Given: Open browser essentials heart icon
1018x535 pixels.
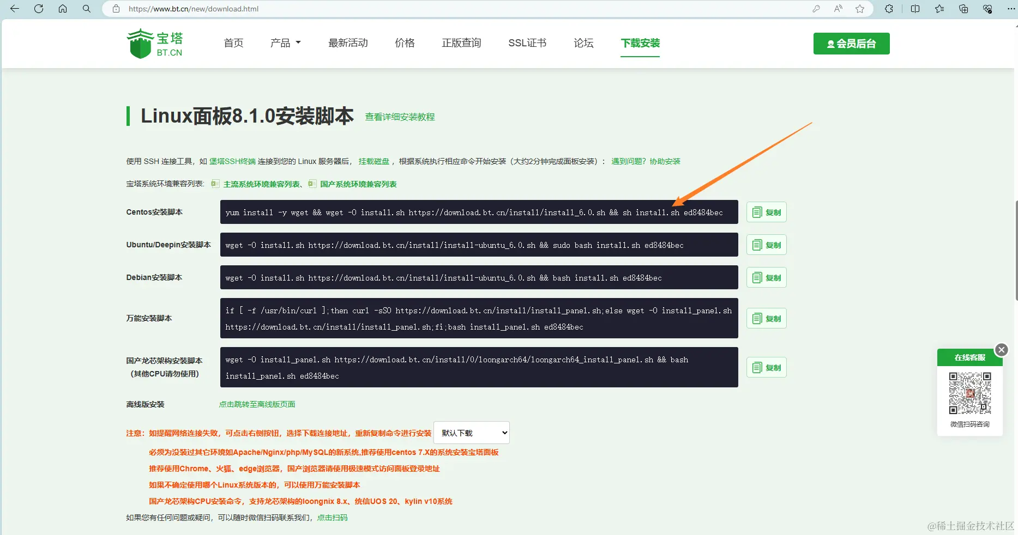Looking at the screenshot, I should (987, 9).
